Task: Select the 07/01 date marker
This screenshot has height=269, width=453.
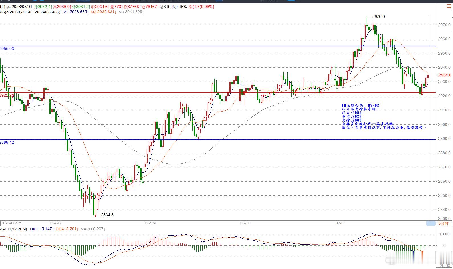Action: pyautogui.click(x=340, y=223)
